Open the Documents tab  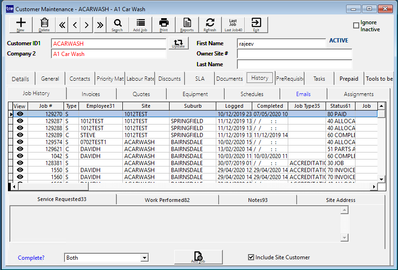[229, 79]
